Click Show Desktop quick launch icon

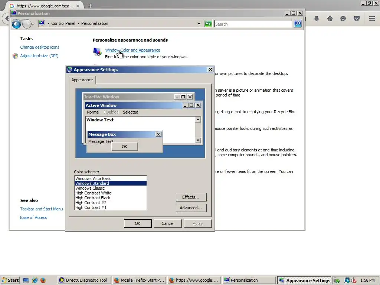[26, 281]
